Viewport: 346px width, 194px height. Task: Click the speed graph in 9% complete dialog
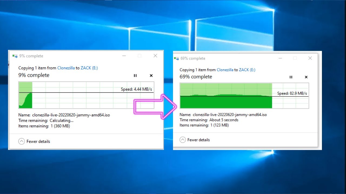[x=86, y=95]
